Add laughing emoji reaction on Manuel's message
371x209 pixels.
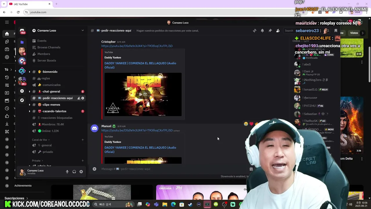[246, 124]
